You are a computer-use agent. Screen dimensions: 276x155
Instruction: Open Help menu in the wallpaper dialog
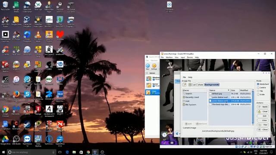tap(190, 77)
